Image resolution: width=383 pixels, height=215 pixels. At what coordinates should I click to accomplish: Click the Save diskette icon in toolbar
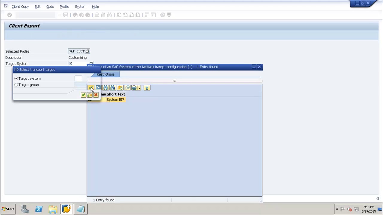point(66,15)
